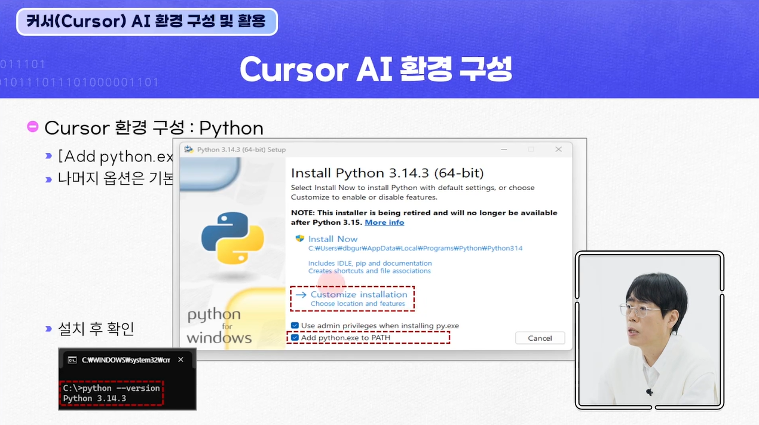Click the install path under Install Now

click(x=415, y=248)
